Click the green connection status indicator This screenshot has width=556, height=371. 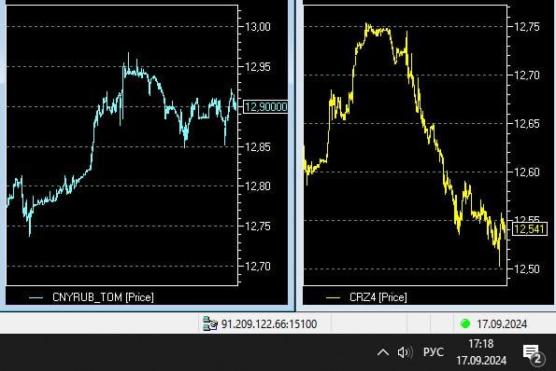(464, 323)
